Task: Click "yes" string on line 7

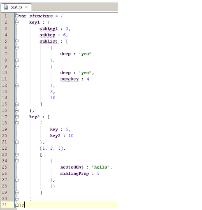Action: 85,54
